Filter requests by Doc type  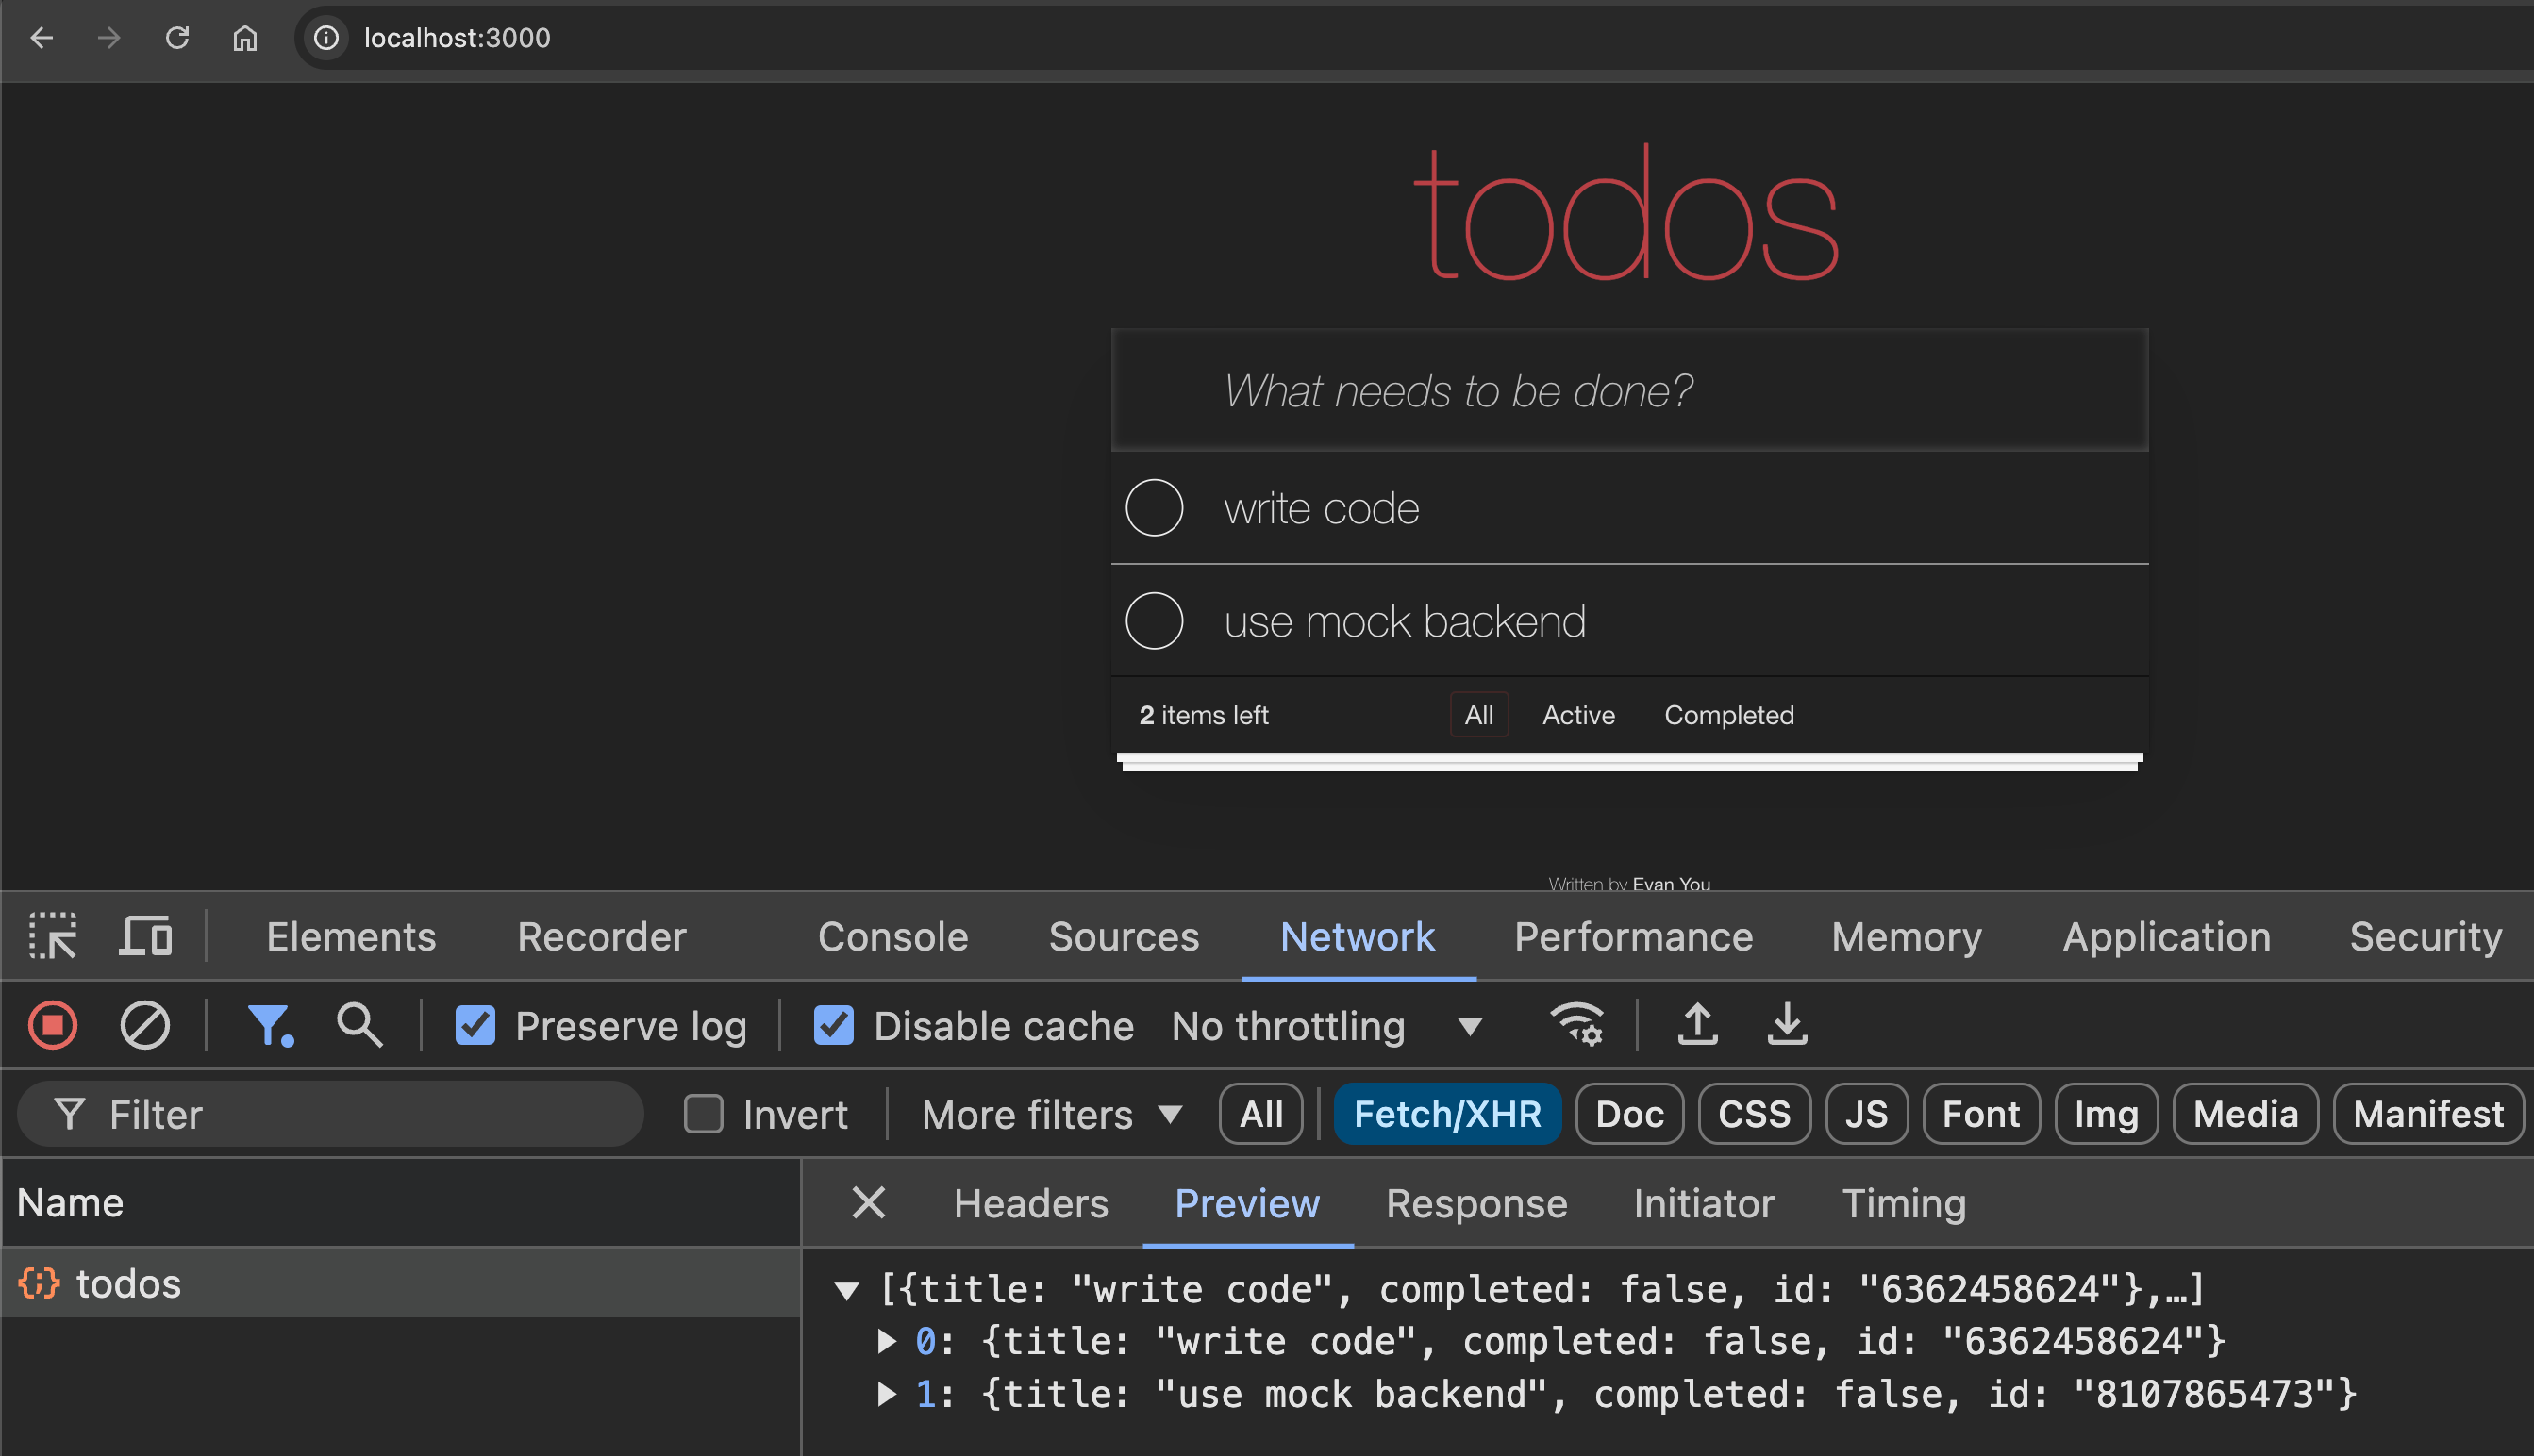point(1628,1113)
